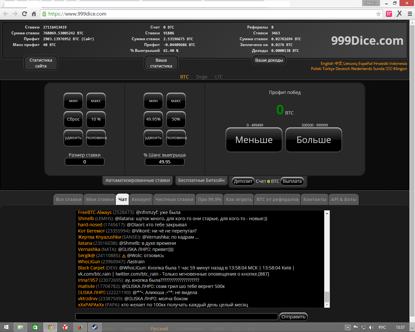Click the % Шанс выигрыша input field
This screenshot has width=415, height=332.
tap(165, 162)
